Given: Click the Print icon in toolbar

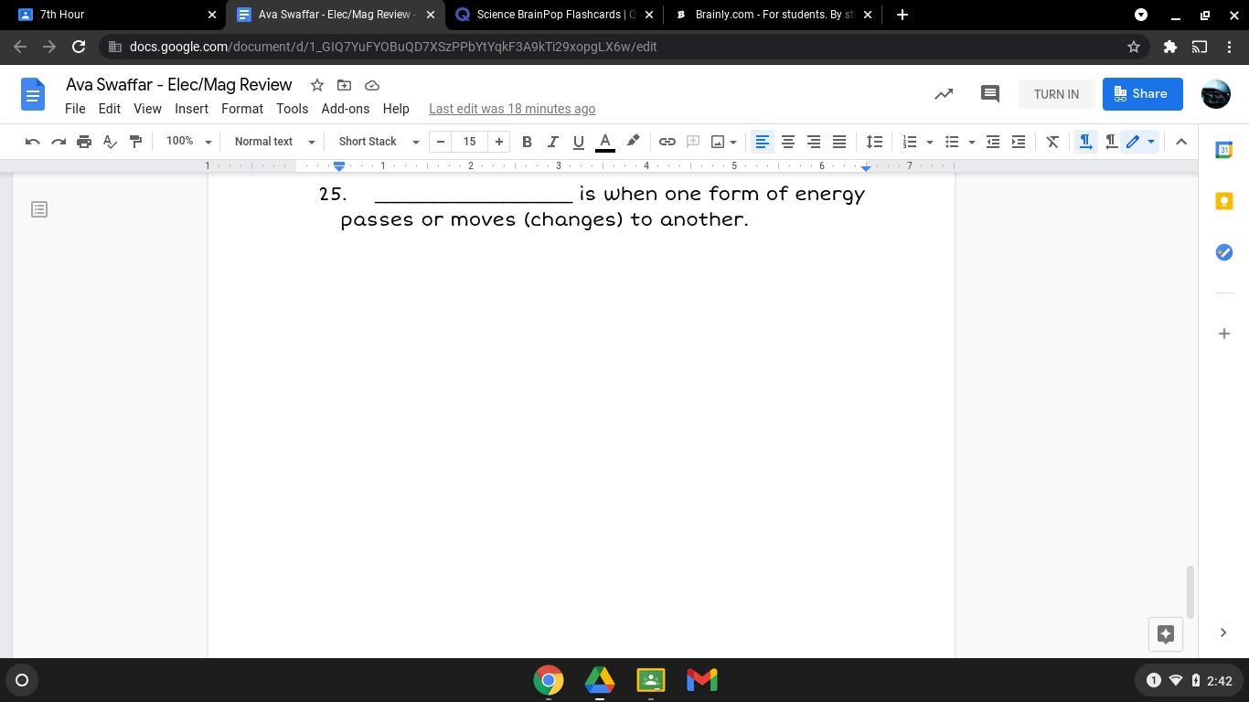Looking at the screenshot, I should pyautogui.click(x=84, y=142).
